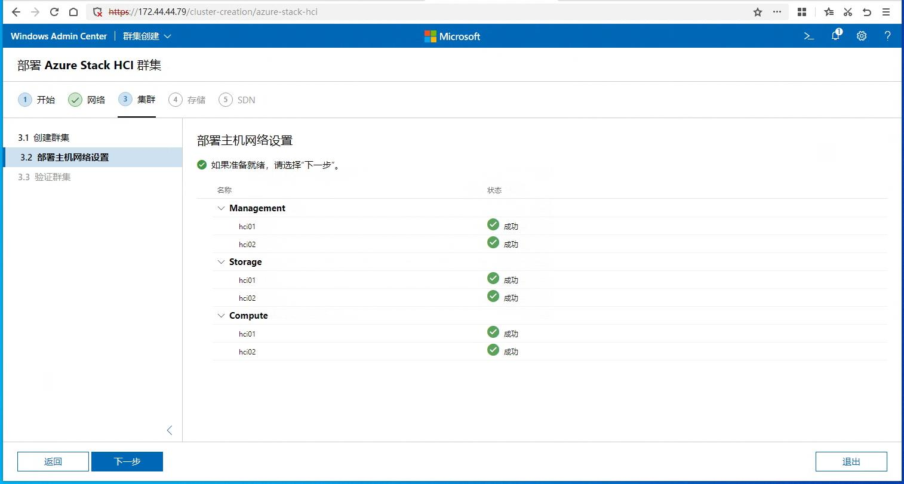Go back with the browser back arrow
Viewport: 904px width, 484px height.
coord(16,12)
